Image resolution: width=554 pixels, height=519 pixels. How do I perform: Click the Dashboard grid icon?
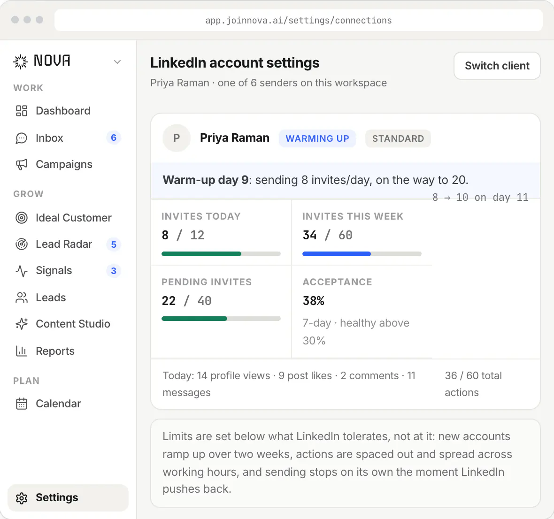22,110
